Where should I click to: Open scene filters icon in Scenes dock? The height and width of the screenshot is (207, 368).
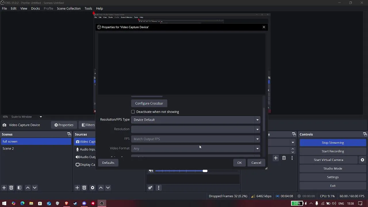tap(19, 188)
